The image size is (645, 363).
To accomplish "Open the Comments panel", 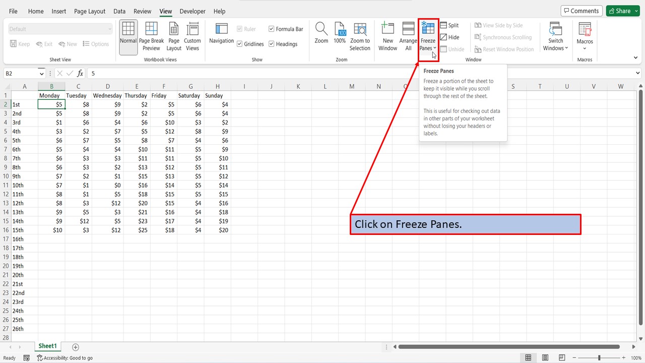I will point(581,10).
